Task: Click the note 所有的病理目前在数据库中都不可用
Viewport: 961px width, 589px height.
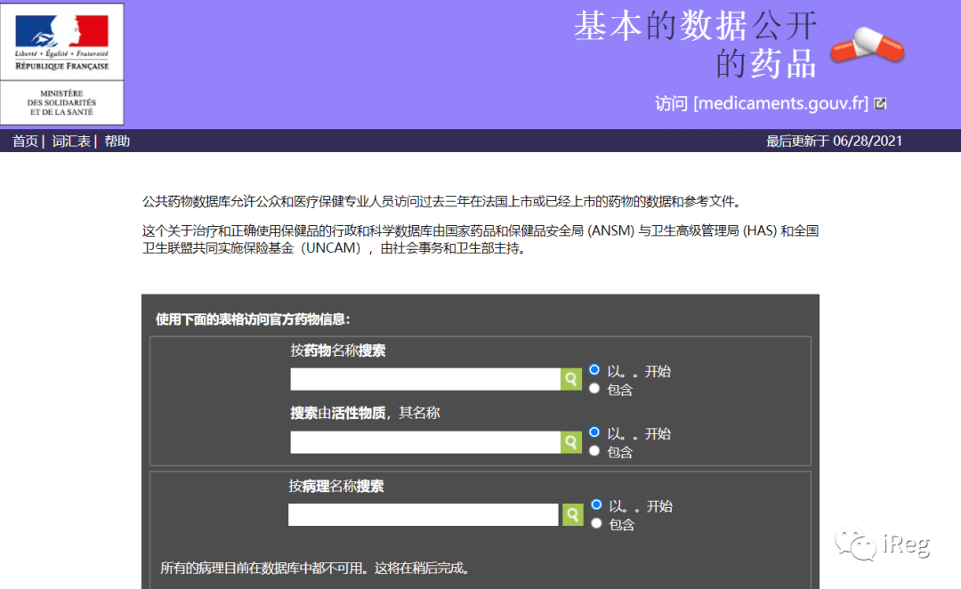Action: (315, 569)
